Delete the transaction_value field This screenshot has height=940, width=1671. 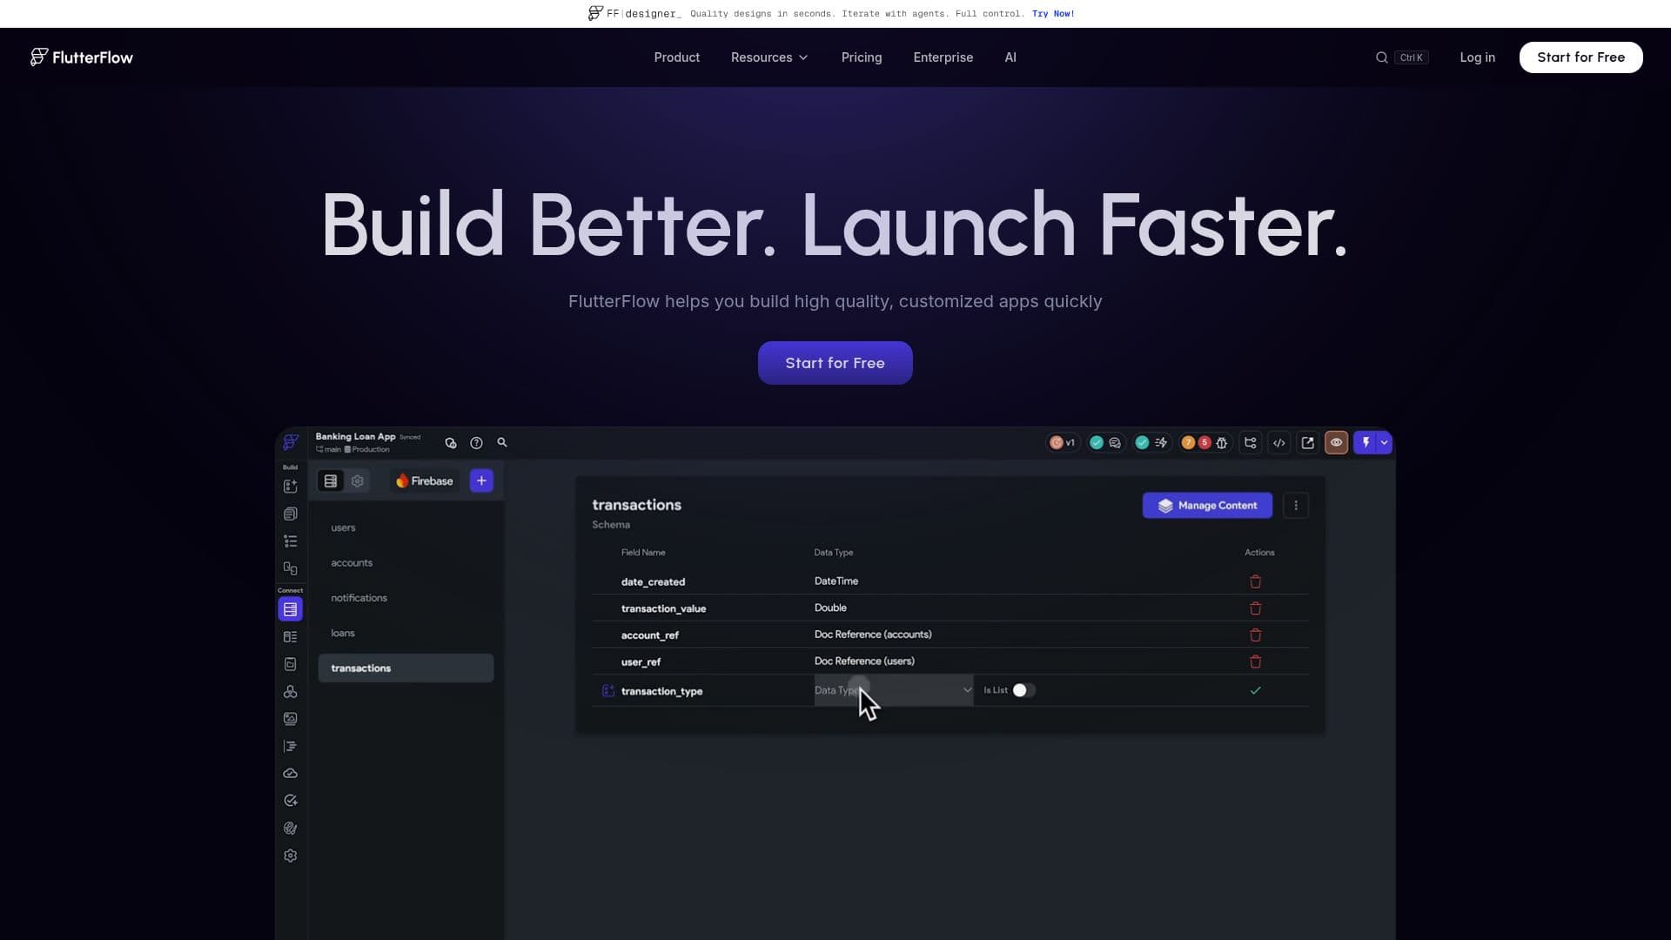coord(1255,608)
